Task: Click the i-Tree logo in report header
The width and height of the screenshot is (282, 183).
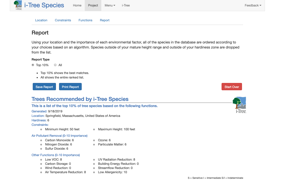Action: point(239,105)
